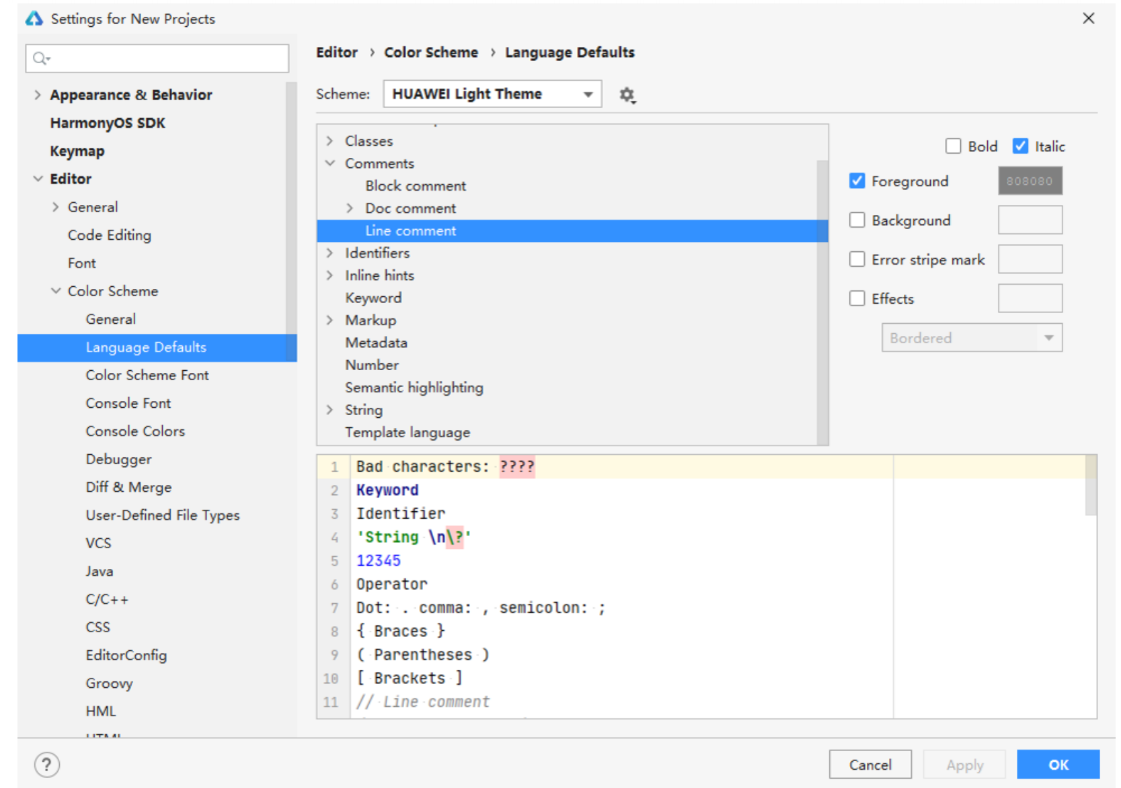Open HarmonyOS SDK settings
The width and height of the screenshot is (1121, 788).
coord(108,123)
